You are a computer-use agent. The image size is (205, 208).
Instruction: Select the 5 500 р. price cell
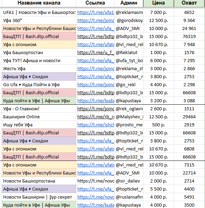point(158,189)
